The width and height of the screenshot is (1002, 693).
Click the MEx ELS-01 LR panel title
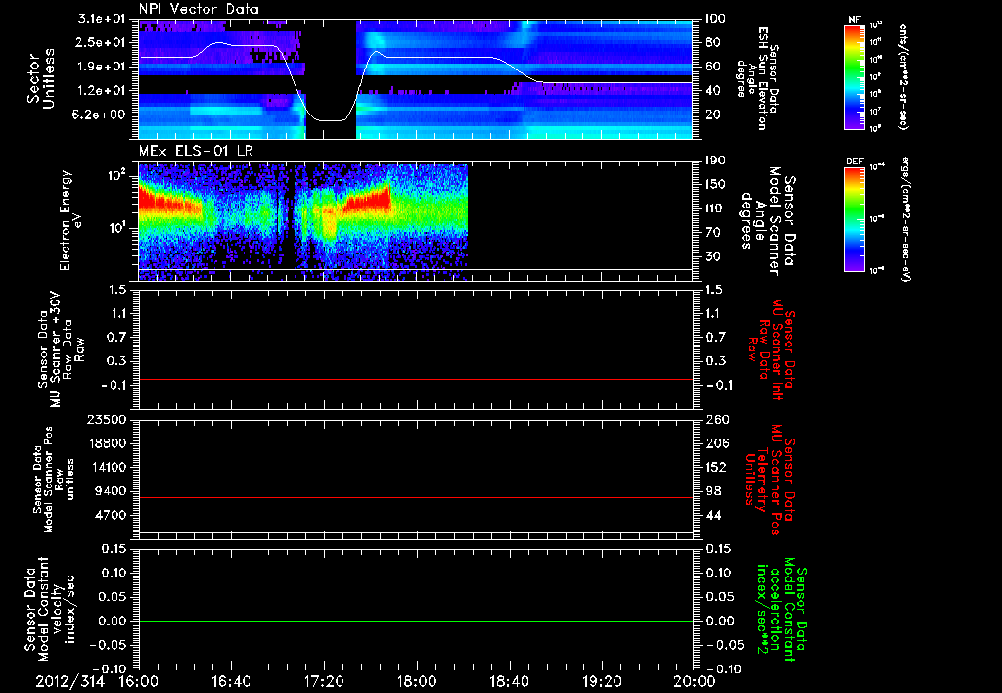196,151
